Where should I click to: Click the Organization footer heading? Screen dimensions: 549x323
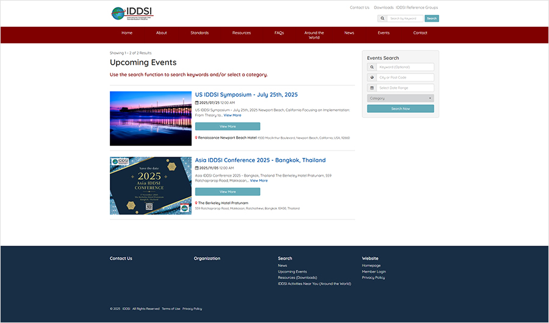[207, 258]
